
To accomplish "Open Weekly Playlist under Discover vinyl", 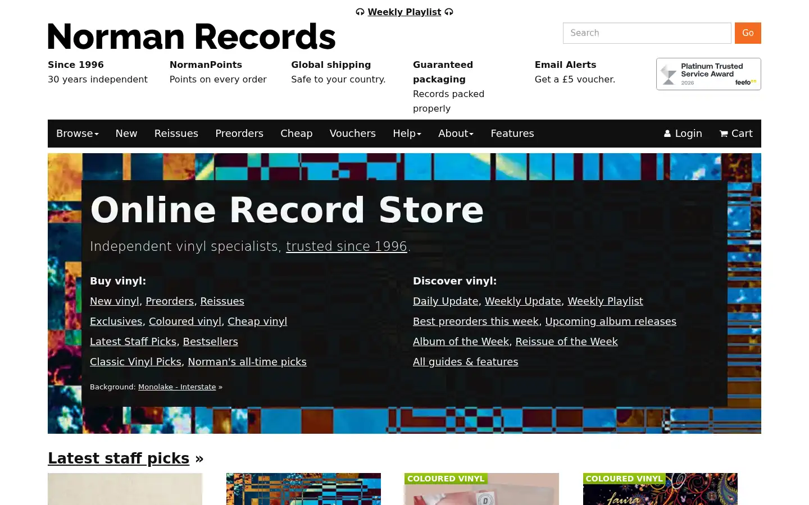I will (605, 301).
